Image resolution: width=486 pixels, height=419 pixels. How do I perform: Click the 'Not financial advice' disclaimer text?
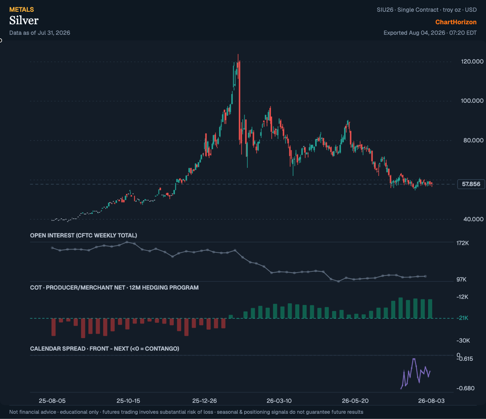(186, 412)
